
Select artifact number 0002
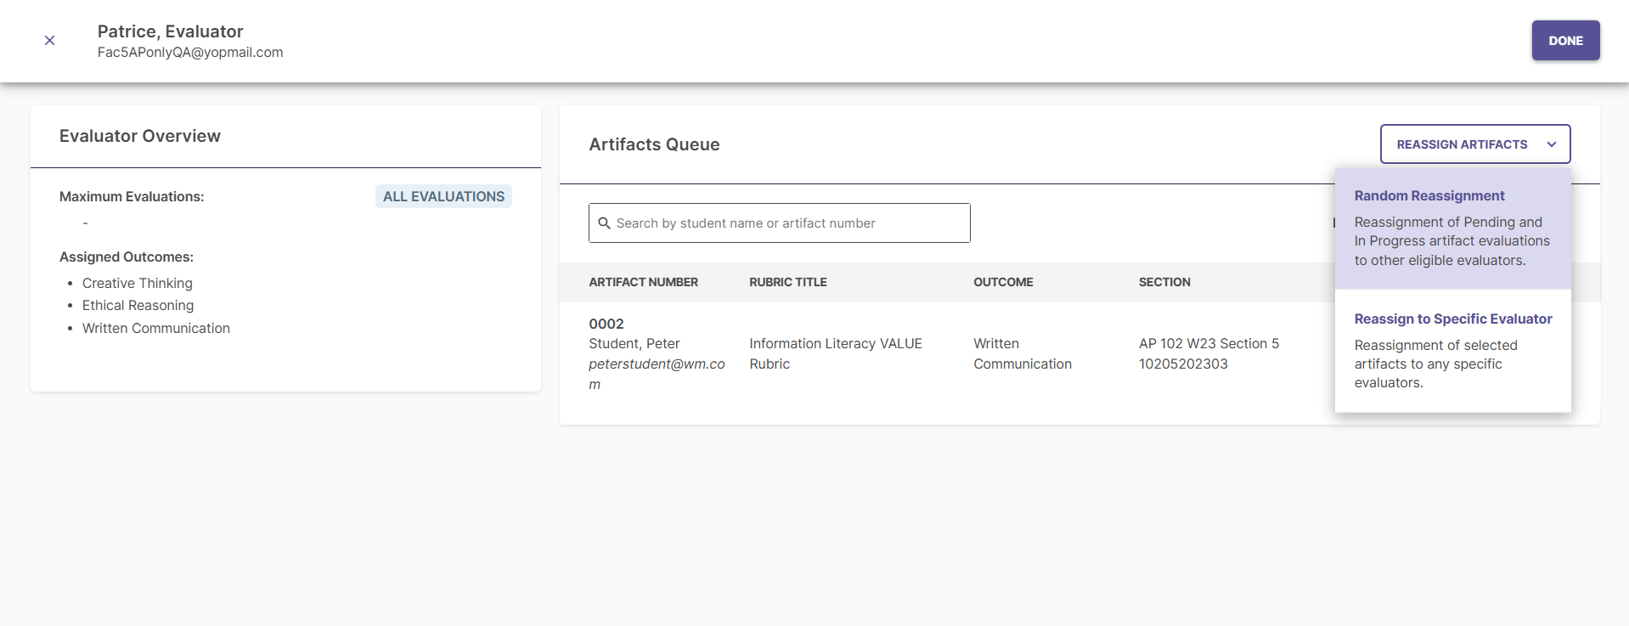point(606,324)
